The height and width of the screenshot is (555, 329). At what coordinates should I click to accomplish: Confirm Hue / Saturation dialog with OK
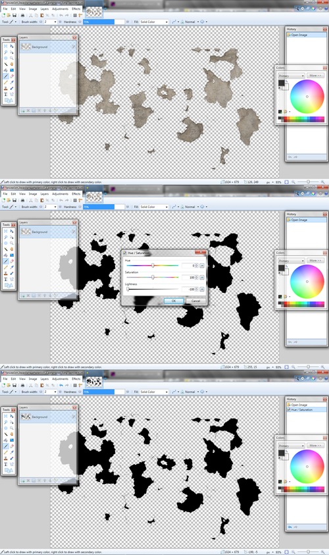click(x=174, y=301)
